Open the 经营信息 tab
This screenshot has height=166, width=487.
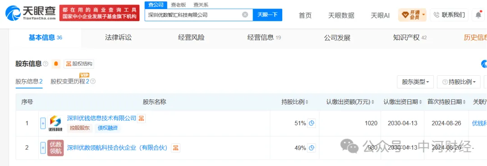pos(264,37)
